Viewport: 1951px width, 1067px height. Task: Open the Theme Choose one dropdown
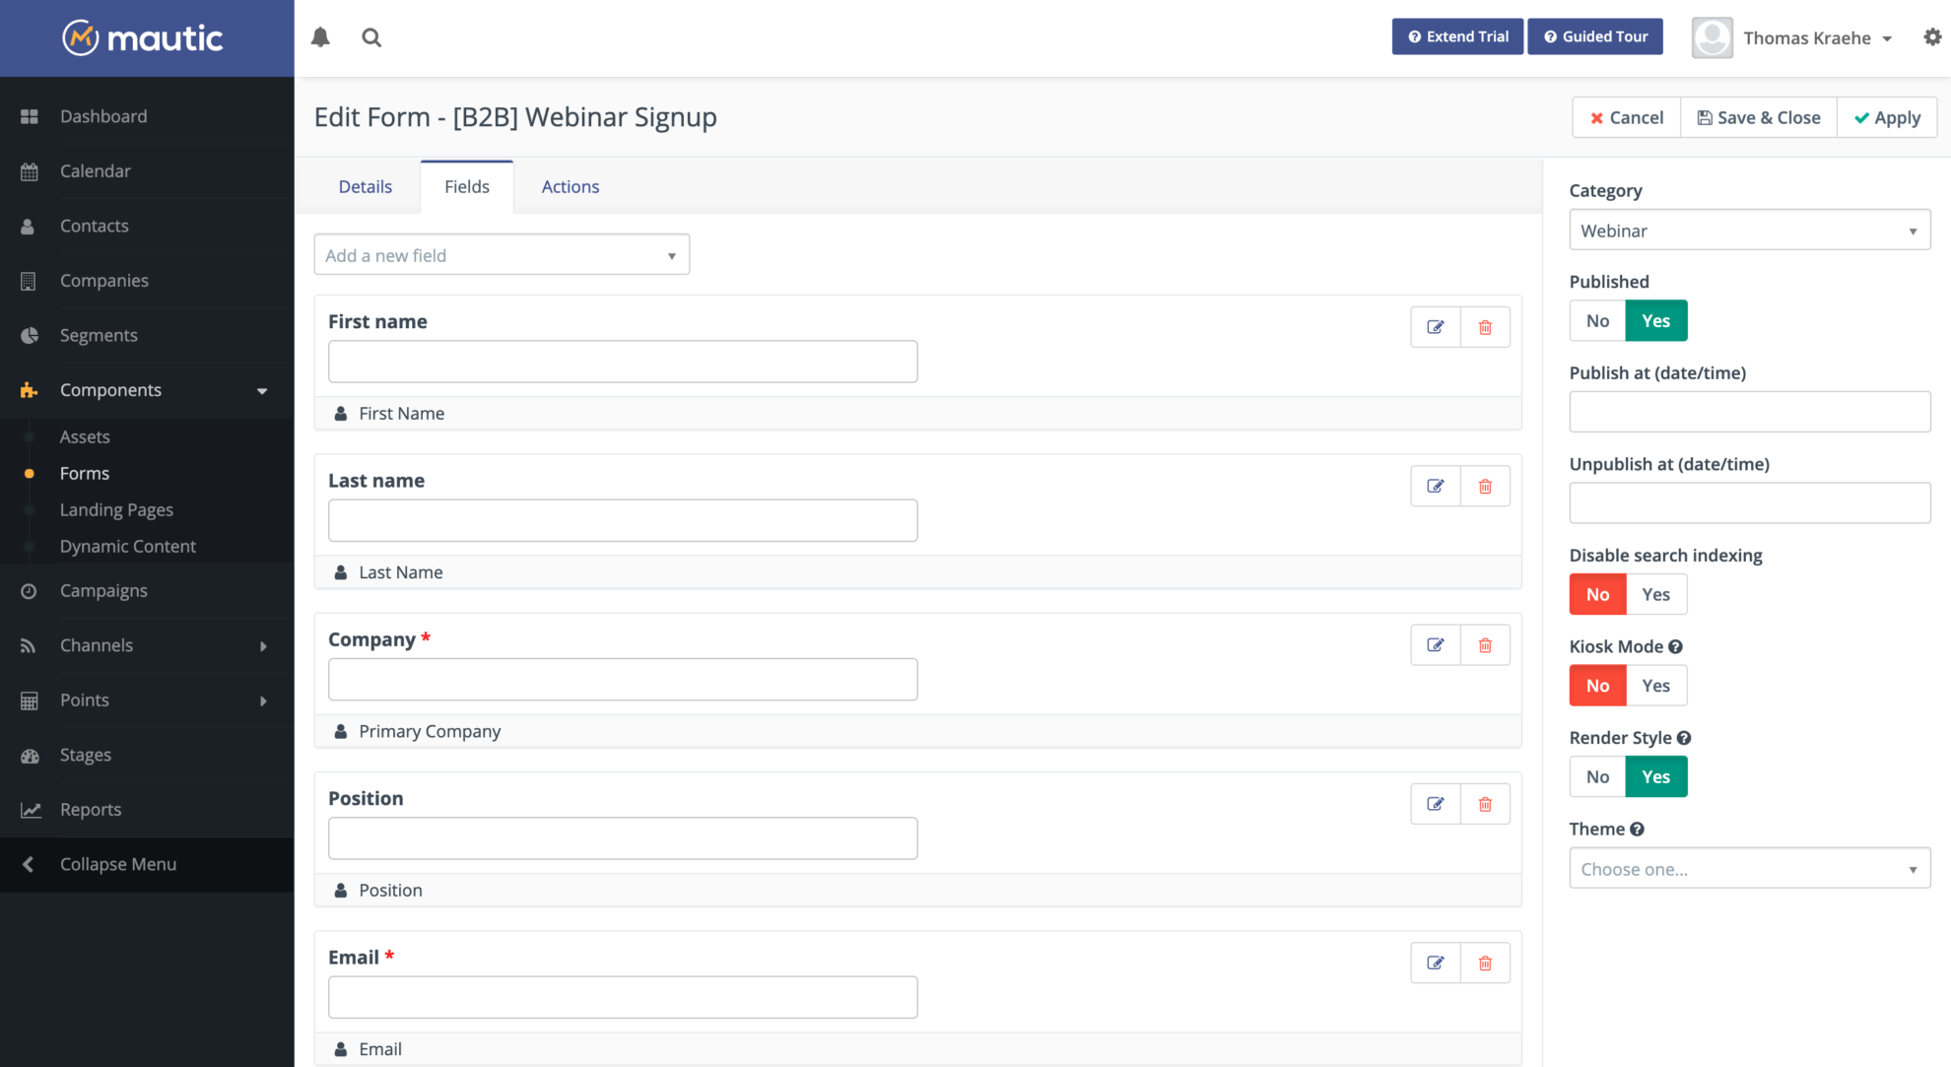click(1749, 868)
